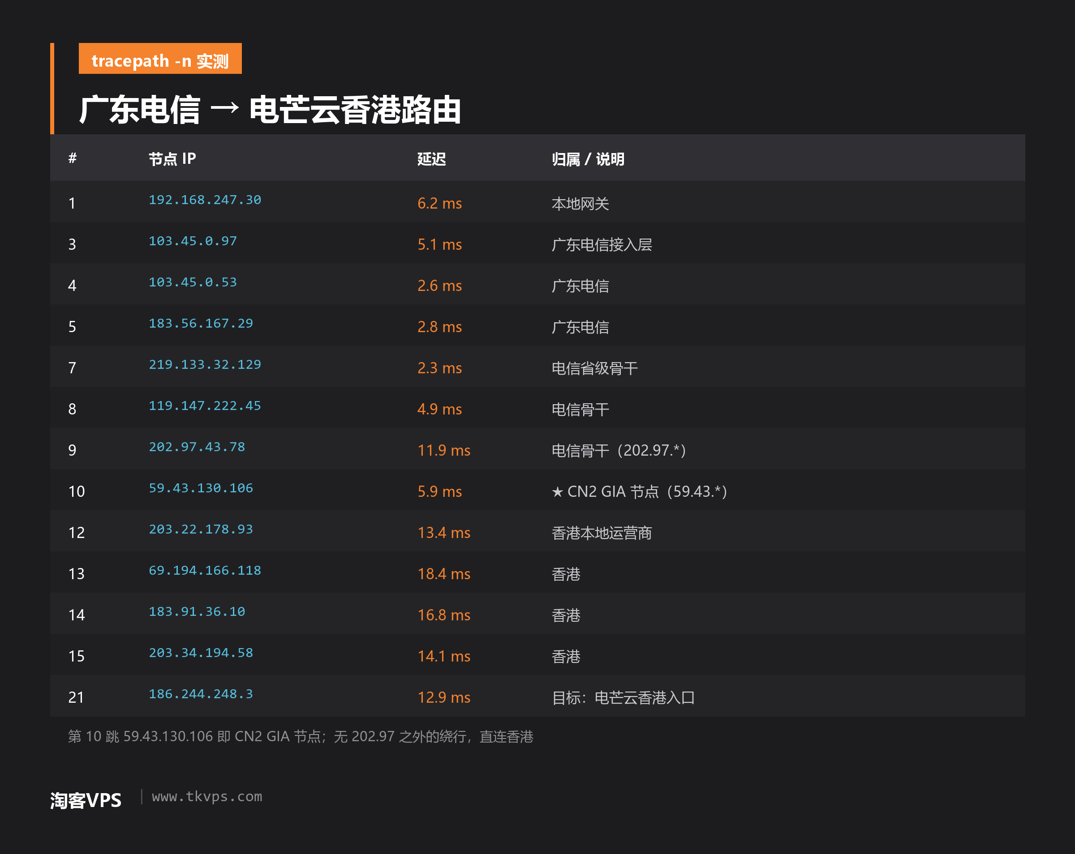Click hop number 10
The image size is (1075, 854).
tap(76, 492)
